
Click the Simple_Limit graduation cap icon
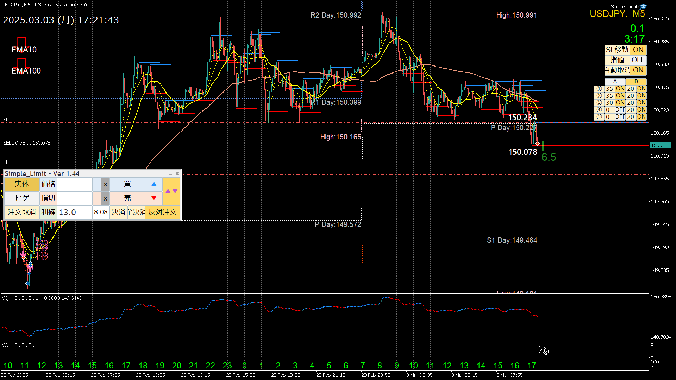coord(643,6)
